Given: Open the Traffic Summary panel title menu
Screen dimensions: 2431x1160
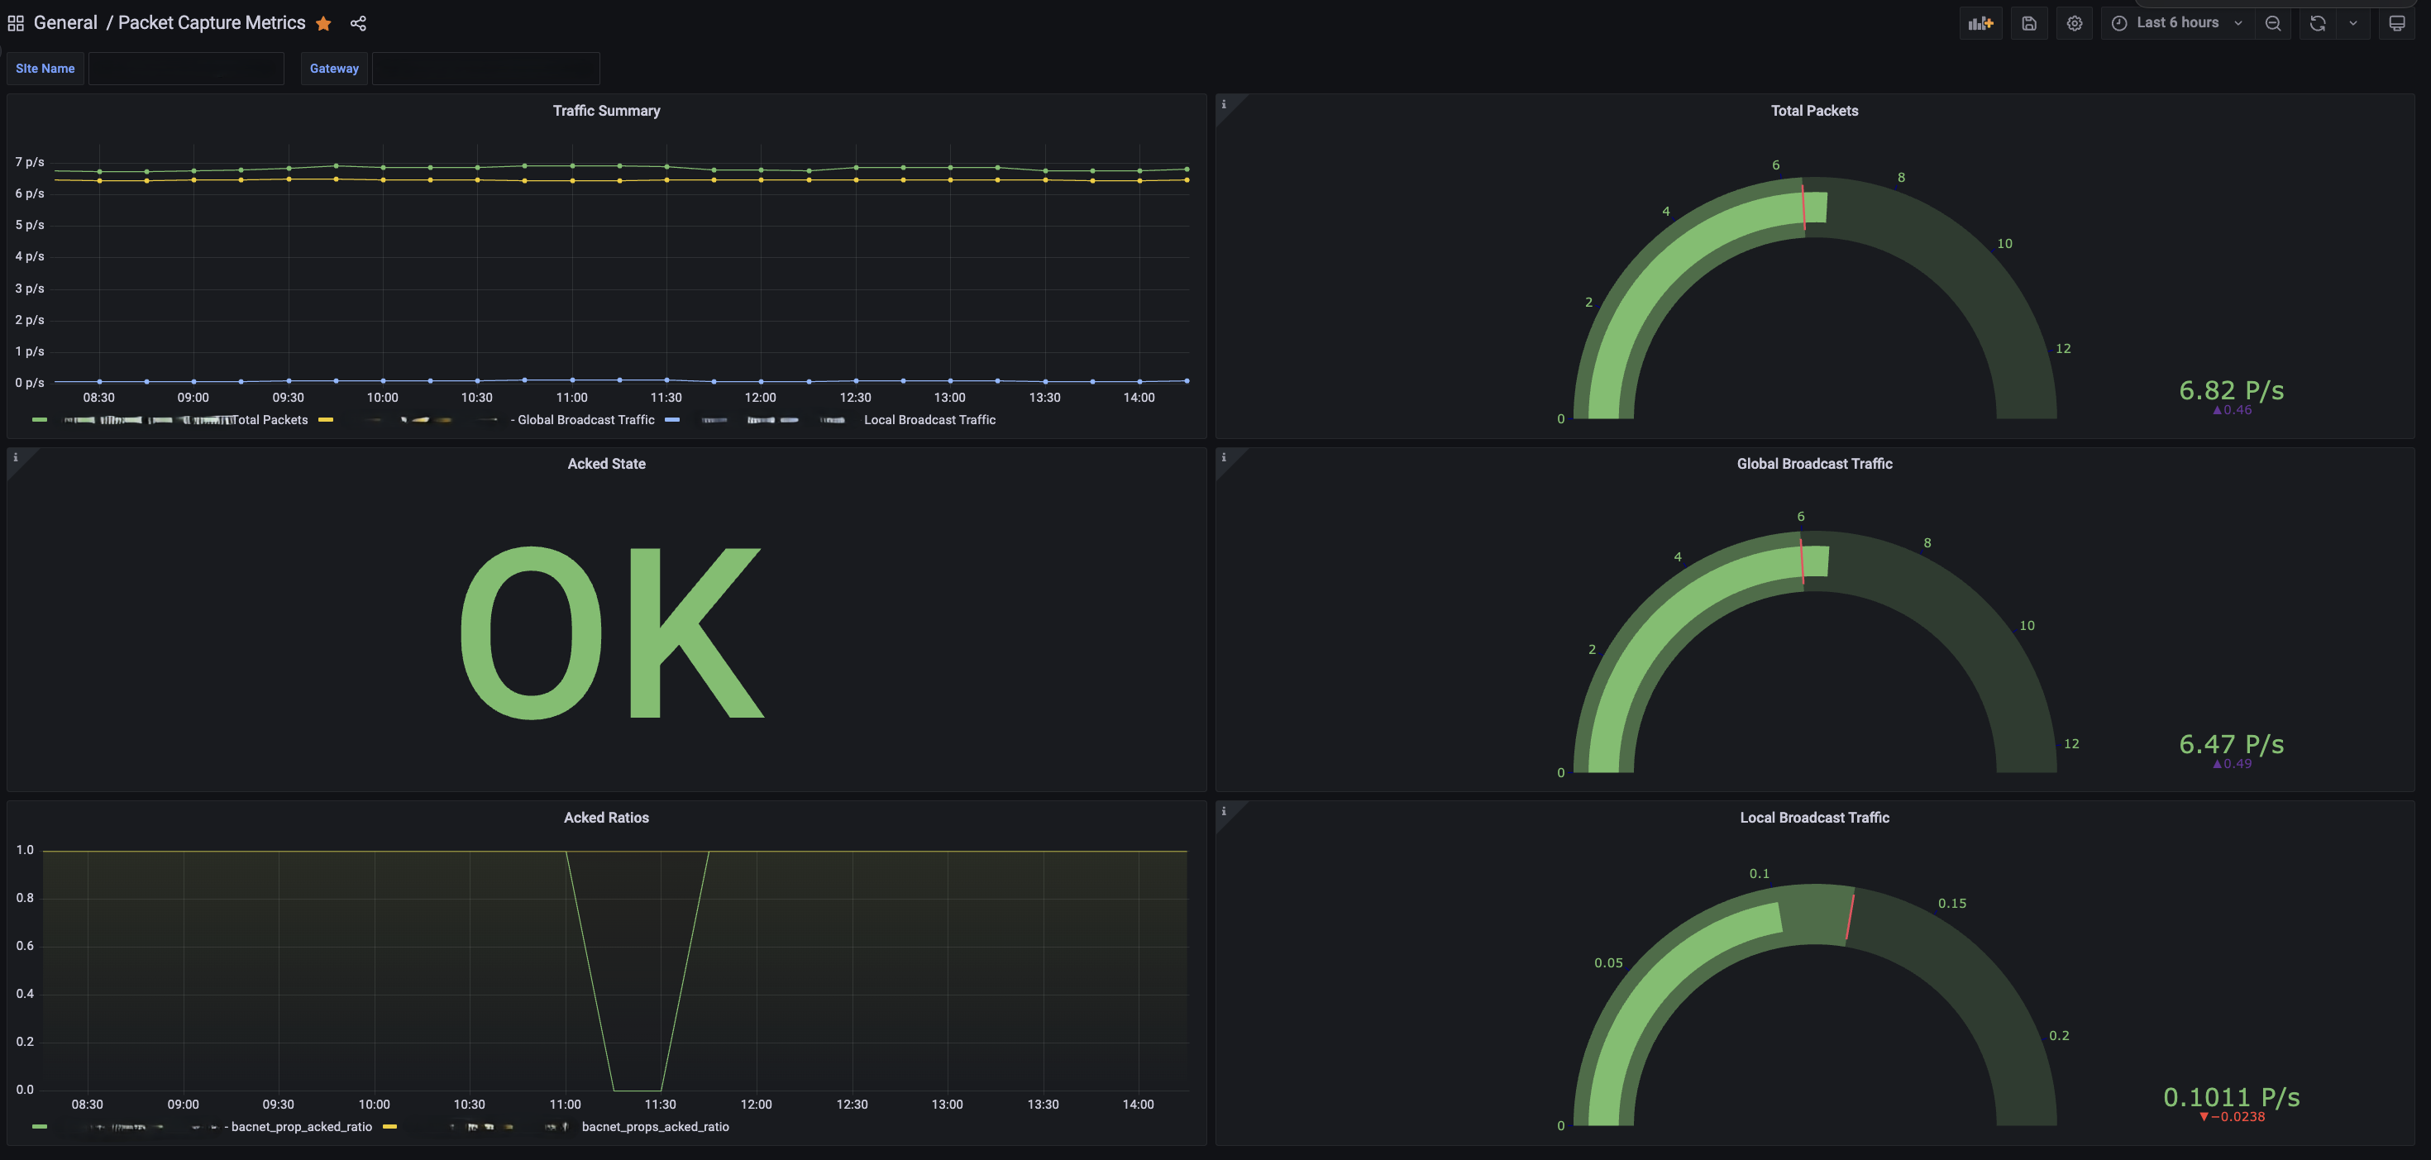Looking at the screenshot, I should [x=606, y=111].
